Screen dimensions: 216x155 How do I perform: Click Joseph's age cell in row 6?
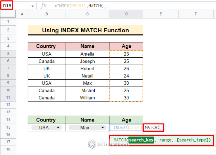click(x=126, y=61)
